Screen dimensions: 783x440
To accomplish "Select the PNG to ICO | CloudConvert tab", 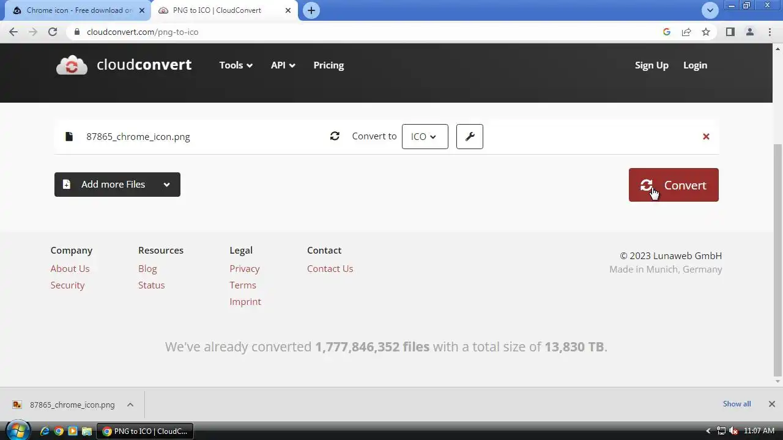I will coord(223,10).
